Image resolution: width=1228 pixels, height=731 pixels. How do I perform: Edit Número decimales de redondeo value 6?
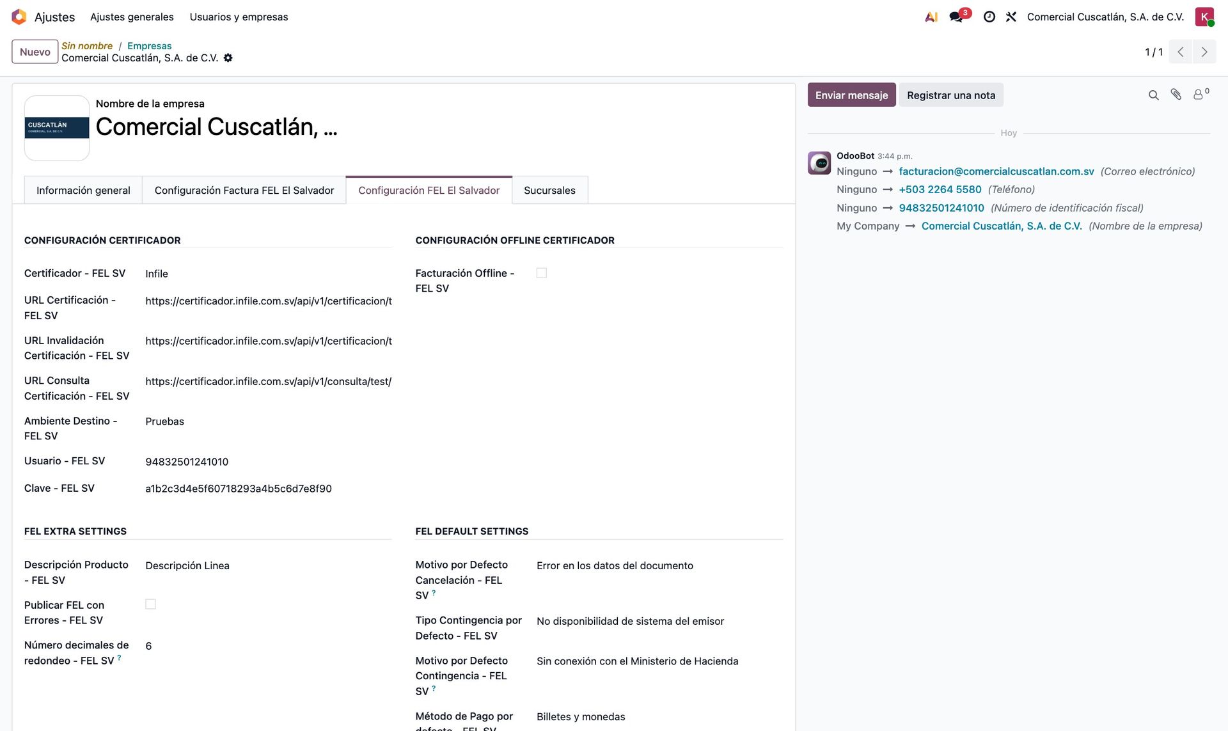tap(269, 646)
